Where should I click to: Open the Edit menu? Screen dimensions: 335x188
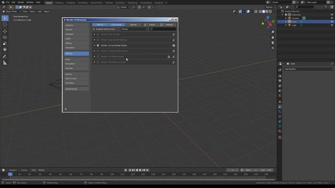pyautogui.click(x=14, y=2)
